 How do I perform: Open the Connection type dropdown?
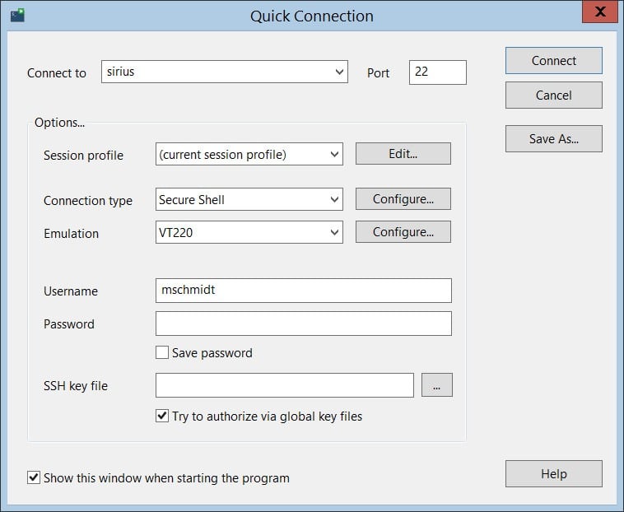coord(333,199)
